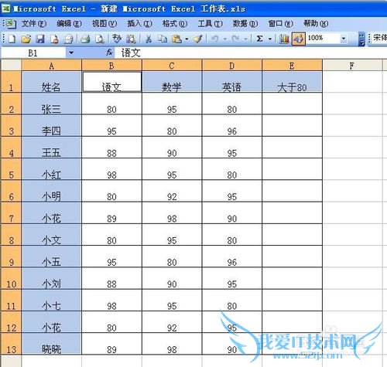Toggle the highlighted Drawing toolbar icon

coord(299,39)
